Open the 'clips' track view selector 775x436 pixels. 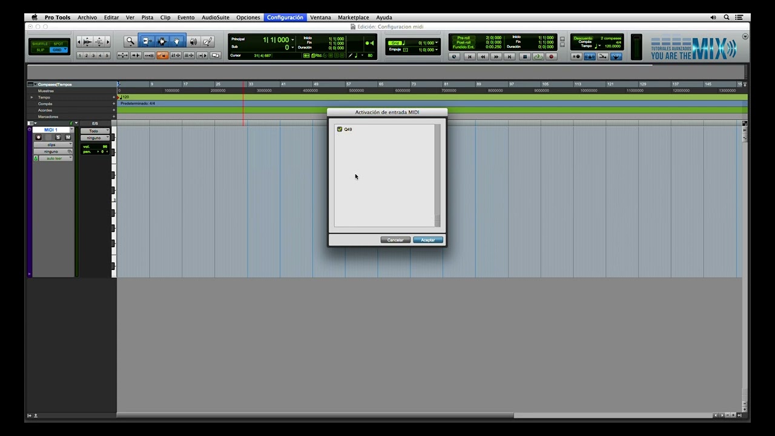[53, 145]
